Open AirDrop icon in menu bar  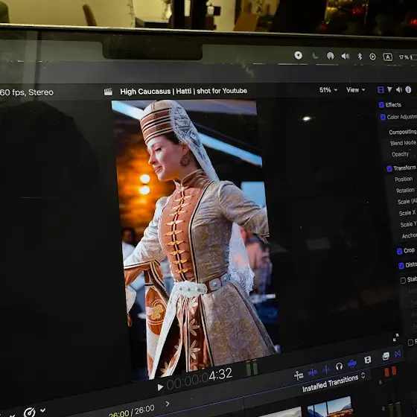(x=331, y=56)
